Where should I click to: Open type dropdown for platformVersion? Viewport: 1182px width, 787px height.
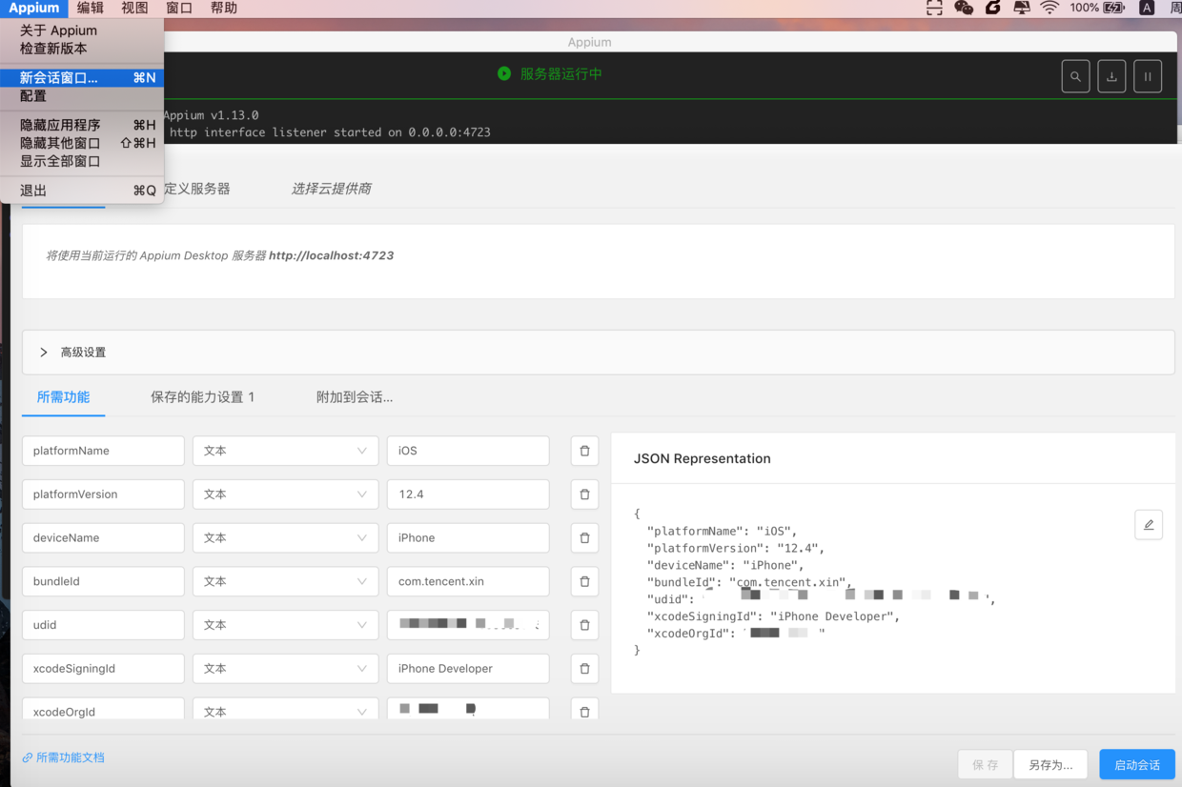pos(286,494)
